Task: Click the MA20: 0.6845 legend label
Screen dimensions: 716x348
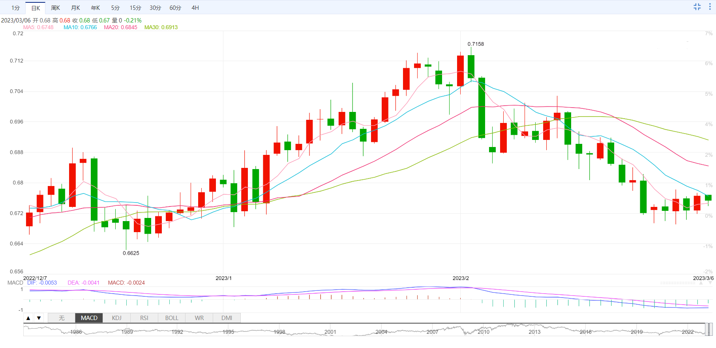Action: point(121,27)
